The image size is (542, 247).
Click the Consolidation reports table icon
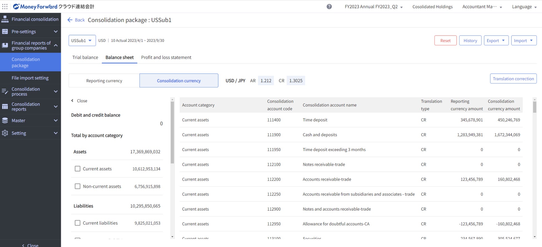tap(5, 107)
